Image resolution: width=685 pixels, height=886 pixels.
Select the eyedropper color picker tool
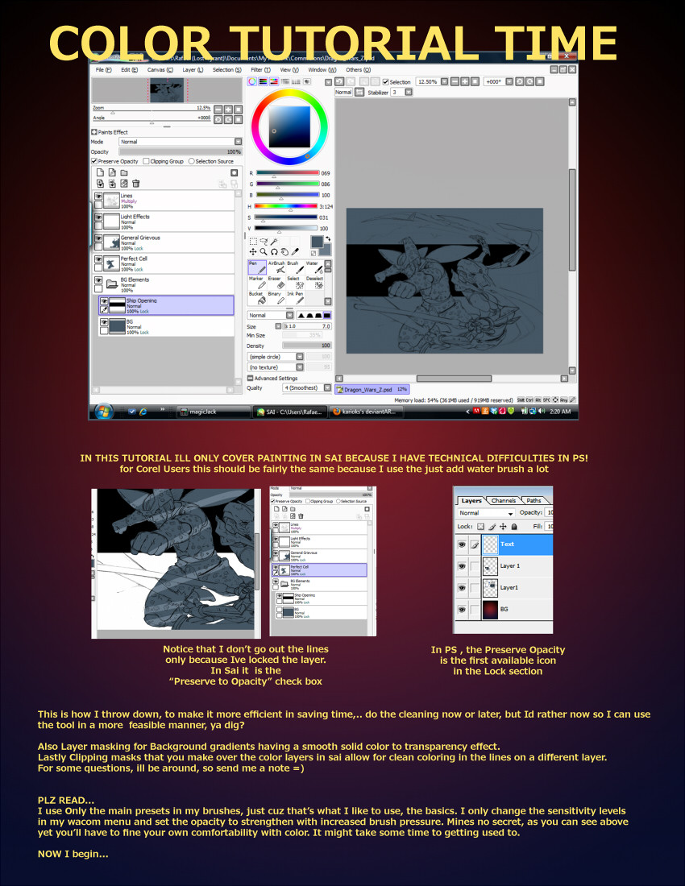pos(296,252)
